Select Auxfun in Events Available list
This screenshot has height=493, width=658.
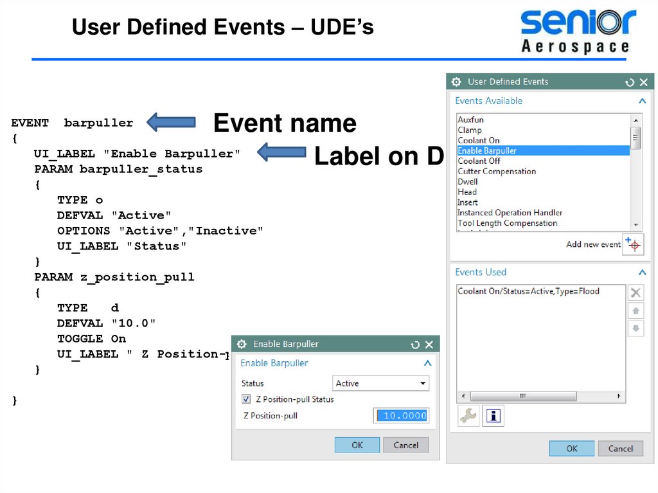(x=544, y=120)
